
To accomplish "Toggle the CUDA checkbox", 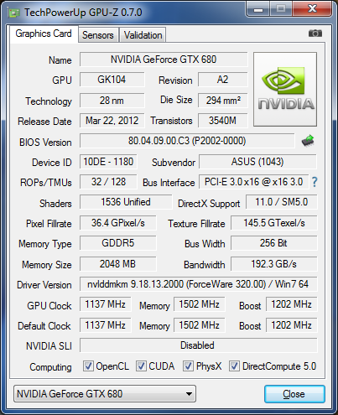I will pyautogui.click(x=141, y=366).
